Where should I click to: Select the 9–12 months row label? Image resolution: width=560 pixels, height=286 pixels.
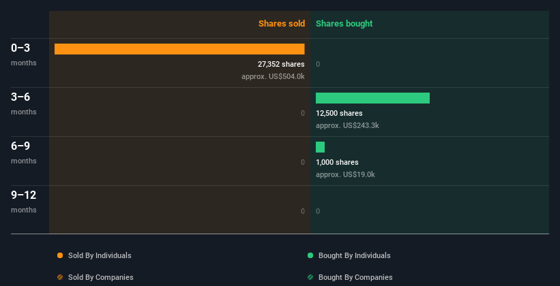point(24,201)
